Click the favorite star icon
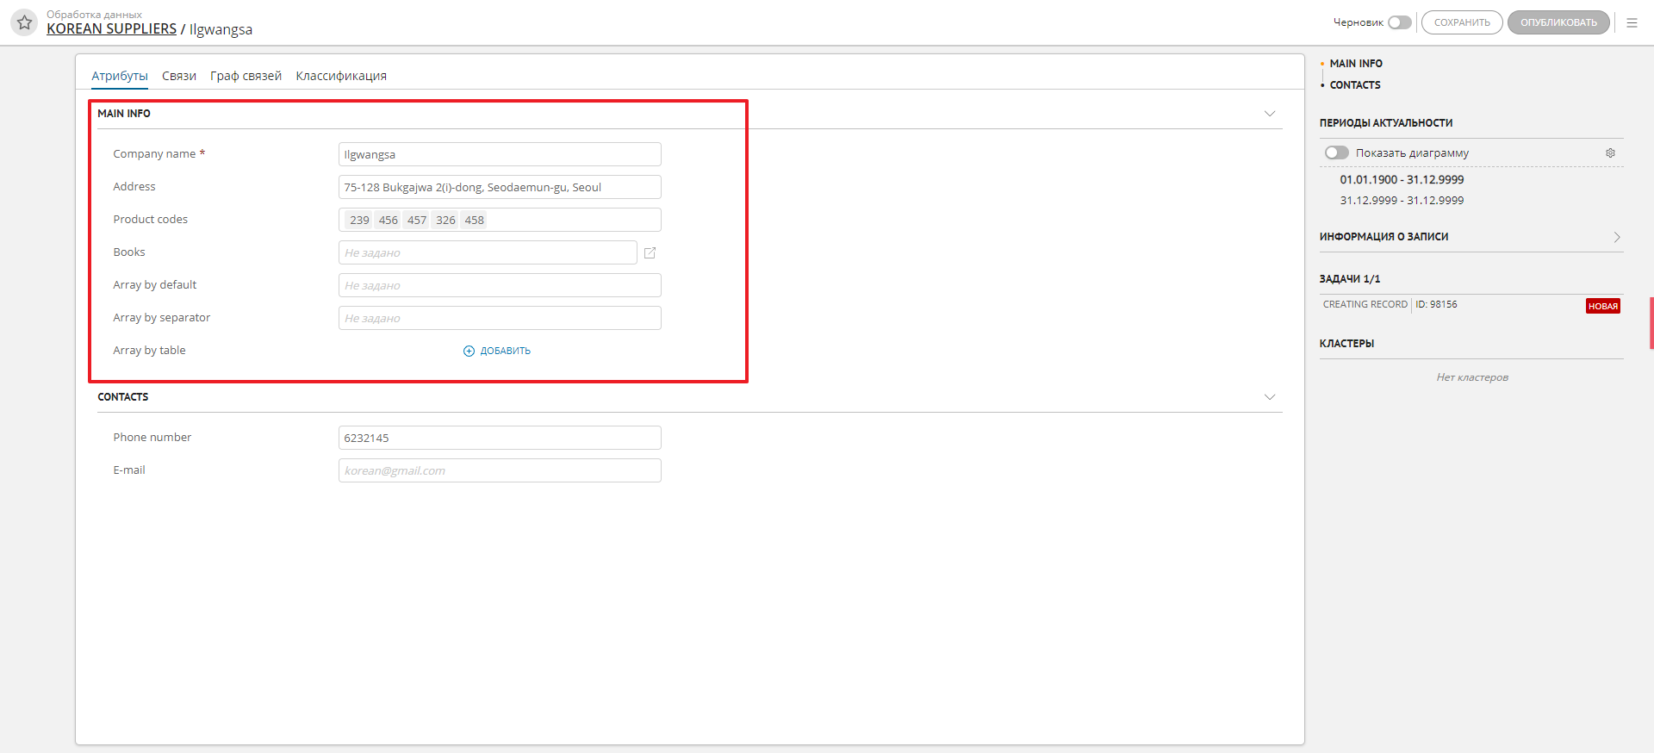The height and width of the screenshot is (753, 1654). point(24,22)
